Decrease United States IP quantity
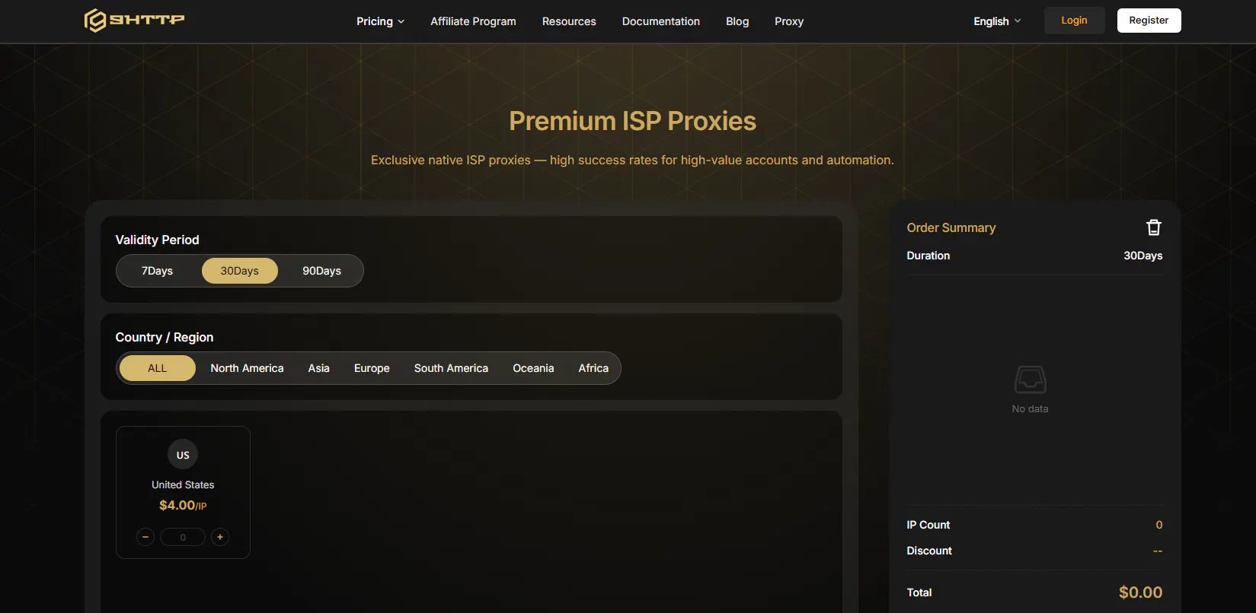1256x613 pixels. (145, 537)
